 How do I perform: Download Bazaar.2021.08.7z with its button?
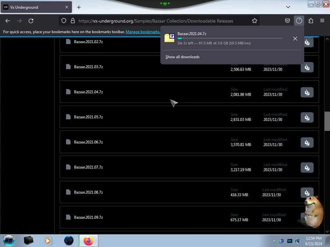click(307, 193)
